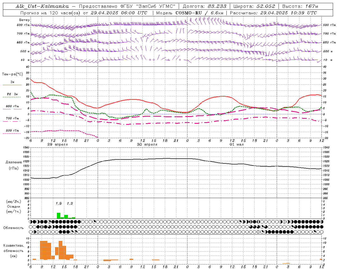337x269 pixels.
Task: Click the 01 мая date label
Action: coord(236,144)
